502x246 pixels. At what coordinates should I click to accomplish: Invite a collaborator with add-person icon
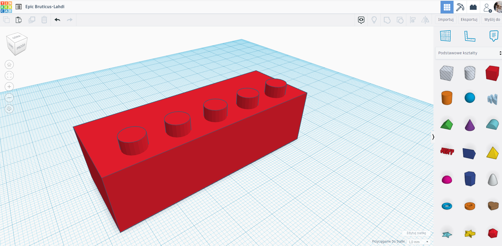[487, 8]
